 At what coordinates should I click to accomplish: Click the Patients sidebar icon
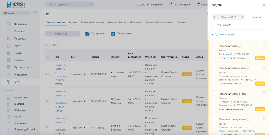[9, 31]
